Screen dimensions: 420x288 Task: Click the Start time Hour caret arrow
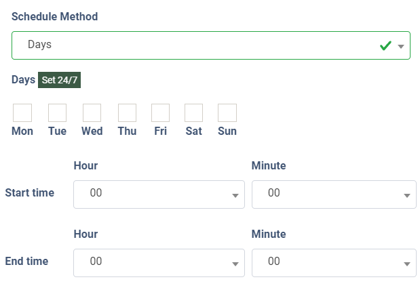coord(235,195)
